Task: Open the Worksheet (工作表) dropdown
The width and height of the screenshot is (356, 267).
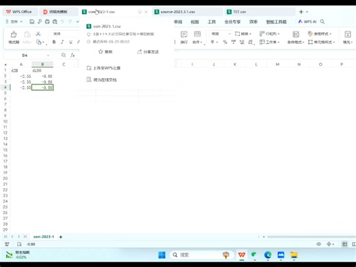Action: (269, 42)
